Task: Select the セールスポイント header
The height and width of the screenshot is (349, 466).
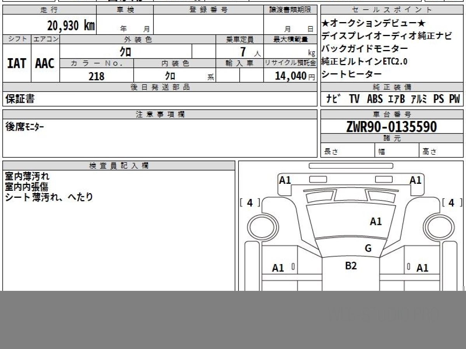Action: [x=392, y=10]
